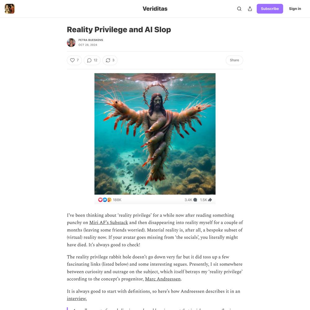Screen dimensions: 310x310
Task: Click the Reality Privilege and AI Slop heading
Action: point(119,29)
